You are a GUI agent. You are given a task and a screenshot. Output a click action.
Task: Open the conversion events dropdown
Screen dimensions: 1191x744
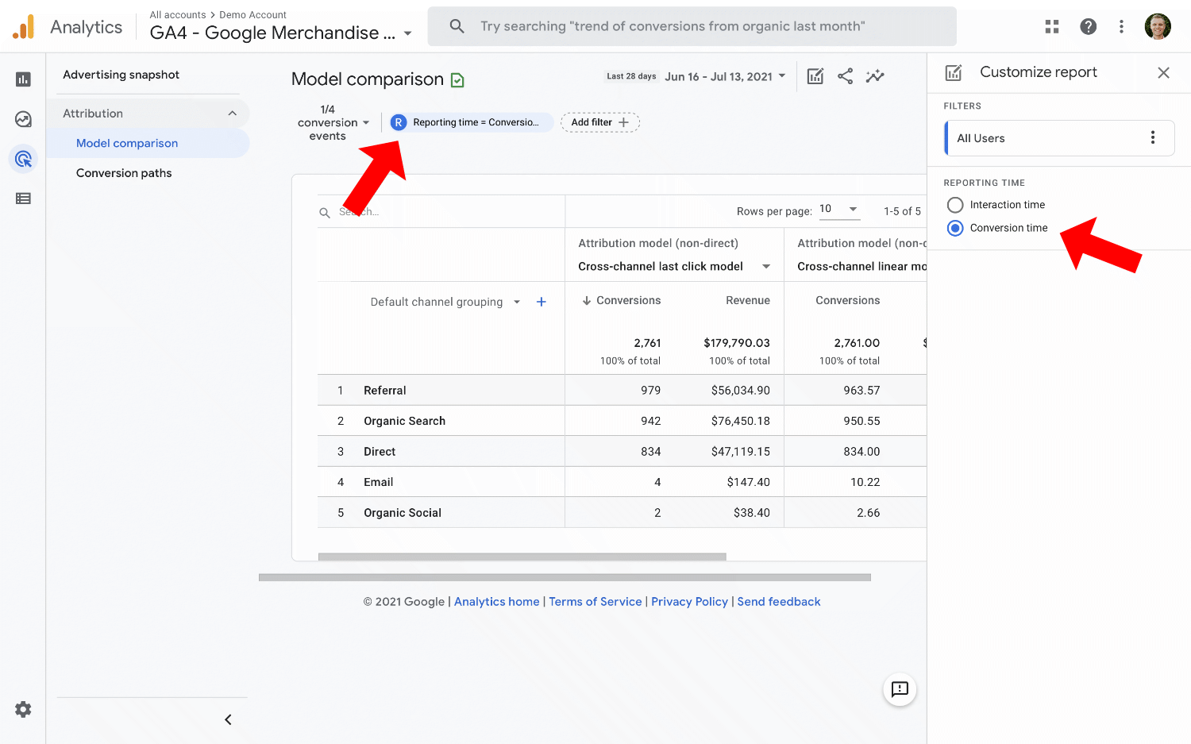pos(333,123)
